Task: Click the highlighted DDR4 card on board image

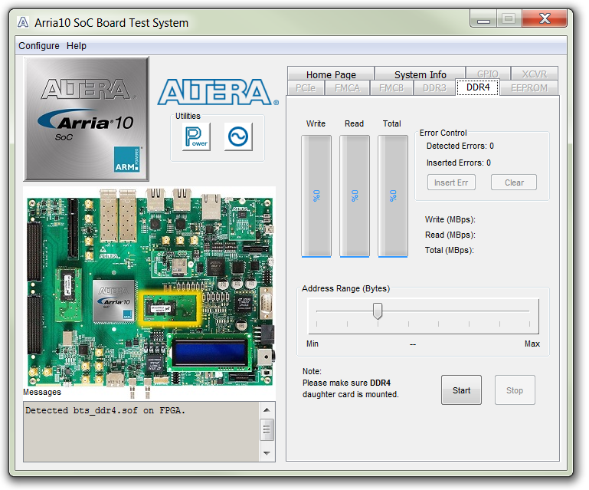Action: tap(170, 308)
